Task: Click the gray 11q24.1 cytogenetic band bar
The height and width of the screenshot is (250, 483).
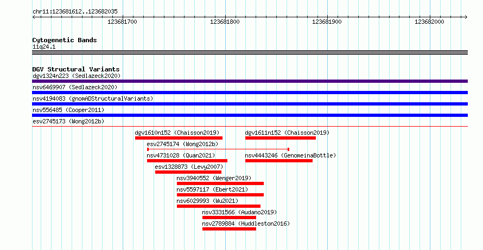Action: click(250, 52)
